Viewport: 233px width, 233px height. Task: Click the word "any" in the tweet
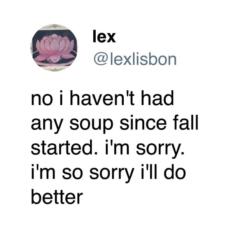click(47, 125)
